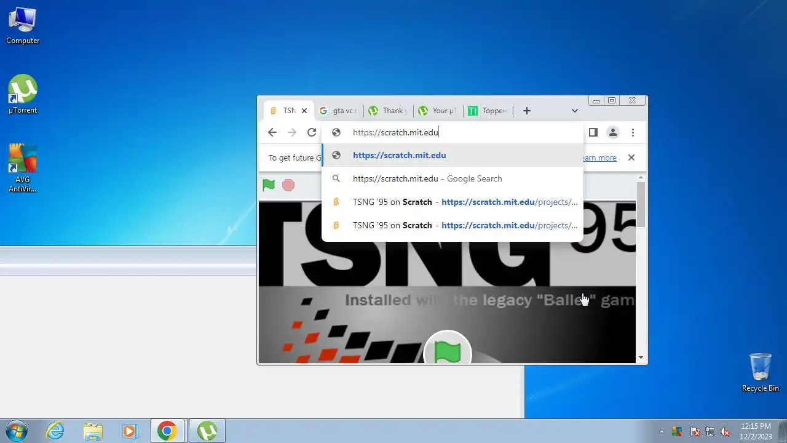
Task: Open the Computer desktop icon
Action: 23,26
